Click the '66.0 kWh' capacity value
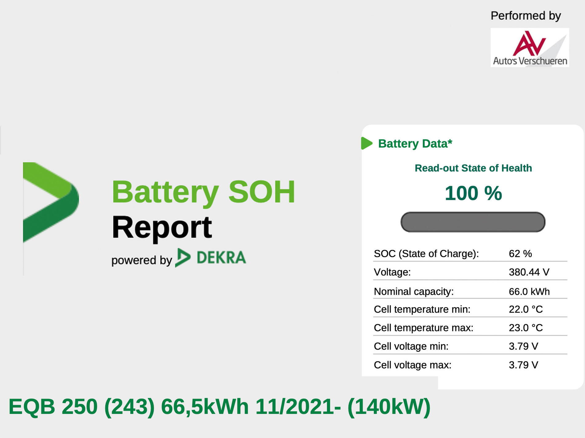Image resolution: width=585 pixels, height=438 pixels. point(529,291)
